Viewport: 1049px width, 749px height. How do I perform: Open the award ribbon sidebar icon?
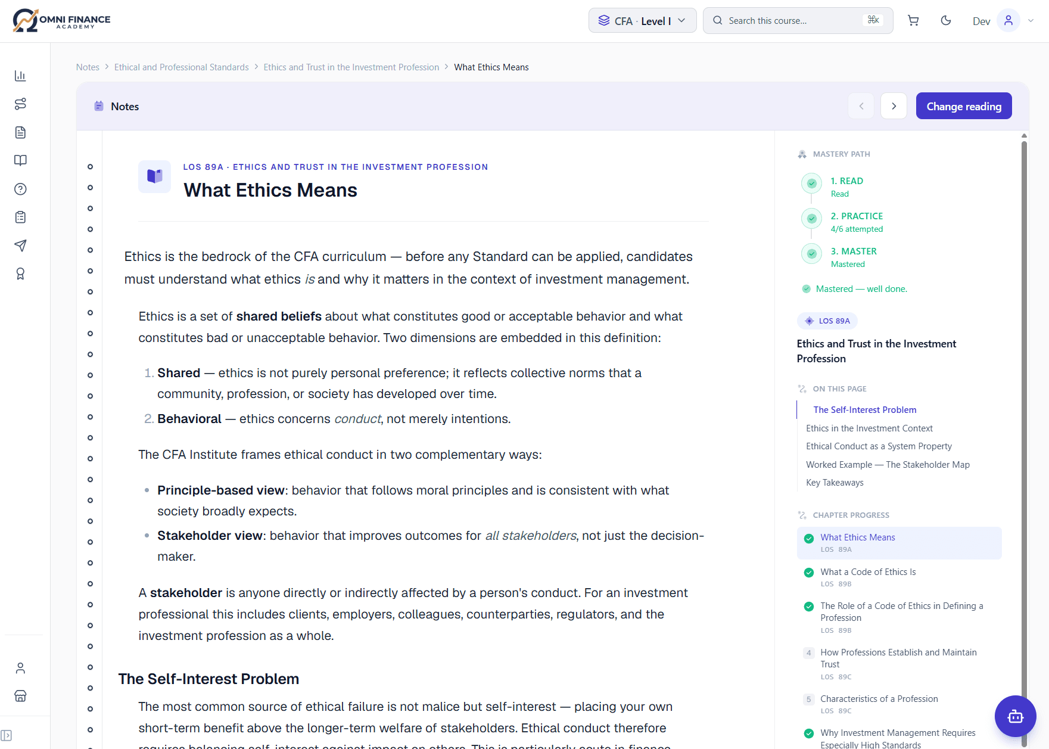point(20,274)
